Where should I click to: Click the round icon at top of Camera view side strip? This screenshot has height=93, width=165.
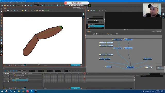click(x=84, y=14)
